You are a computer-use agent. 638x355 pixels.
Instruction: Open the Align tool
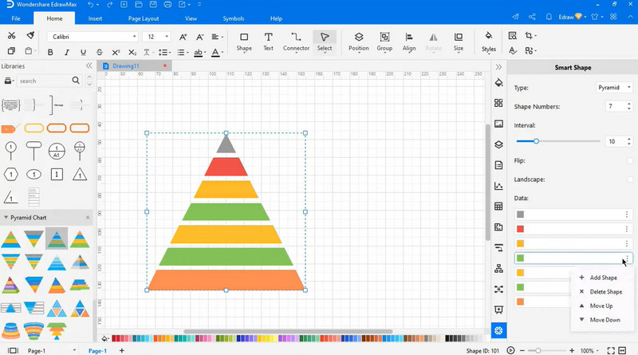point(409,41)
